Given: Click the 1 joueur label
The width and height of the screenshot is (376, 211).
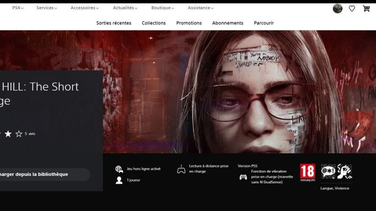Looking at the screenshot, I should (x=133, y=180).
